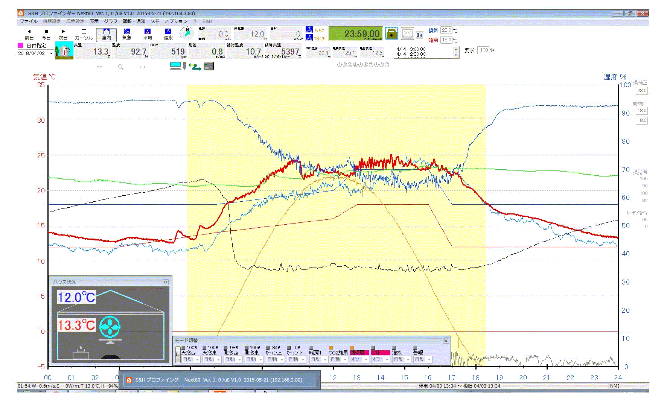
Task: Open 暖房1 mode dropdown
Action: click(x=319, y=359)
